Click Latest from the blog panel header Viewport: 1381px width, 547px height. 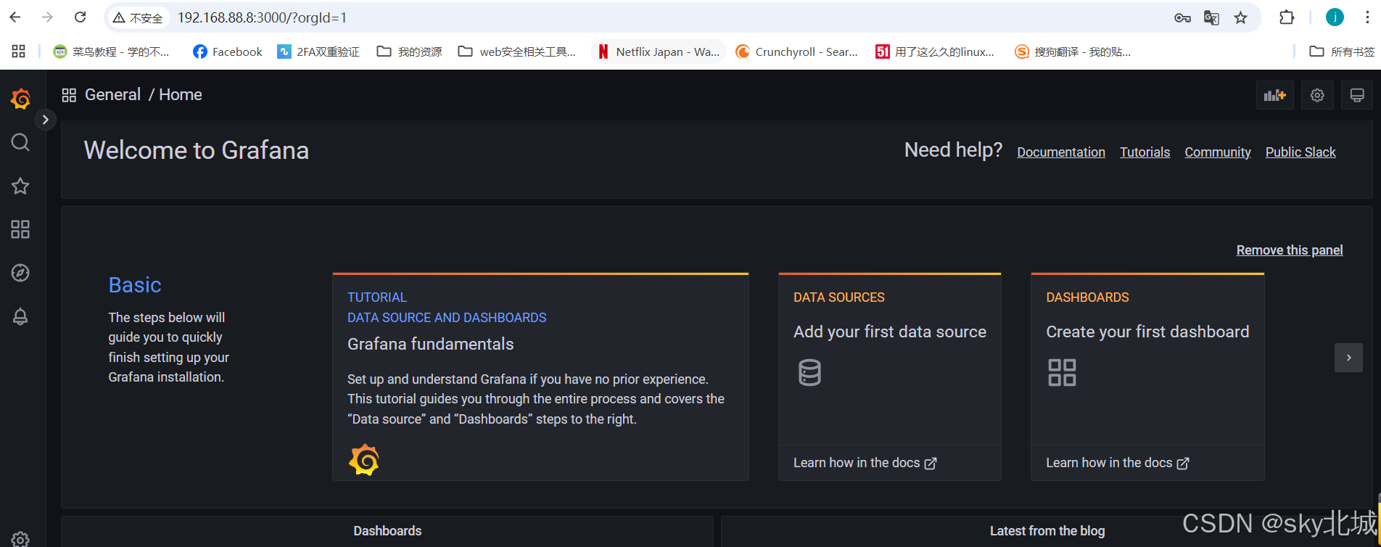1047,531
